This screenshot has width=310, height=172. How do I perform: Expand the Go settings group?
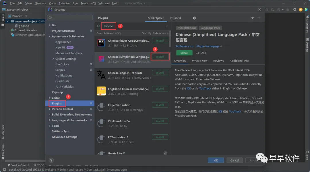tap(49, 25)
